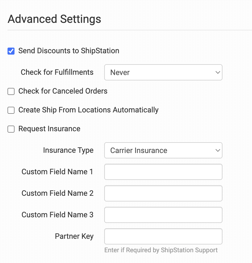
Task: Click into the Partner Key input field
Action: pyautogui.click(x=163, y=236)
